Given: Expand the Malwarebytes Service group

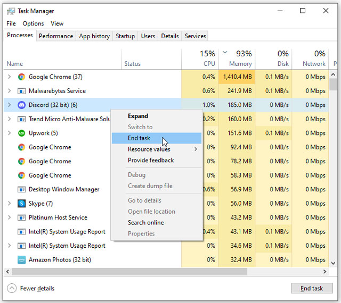Looking at the screenshot, I should point(10,91).
